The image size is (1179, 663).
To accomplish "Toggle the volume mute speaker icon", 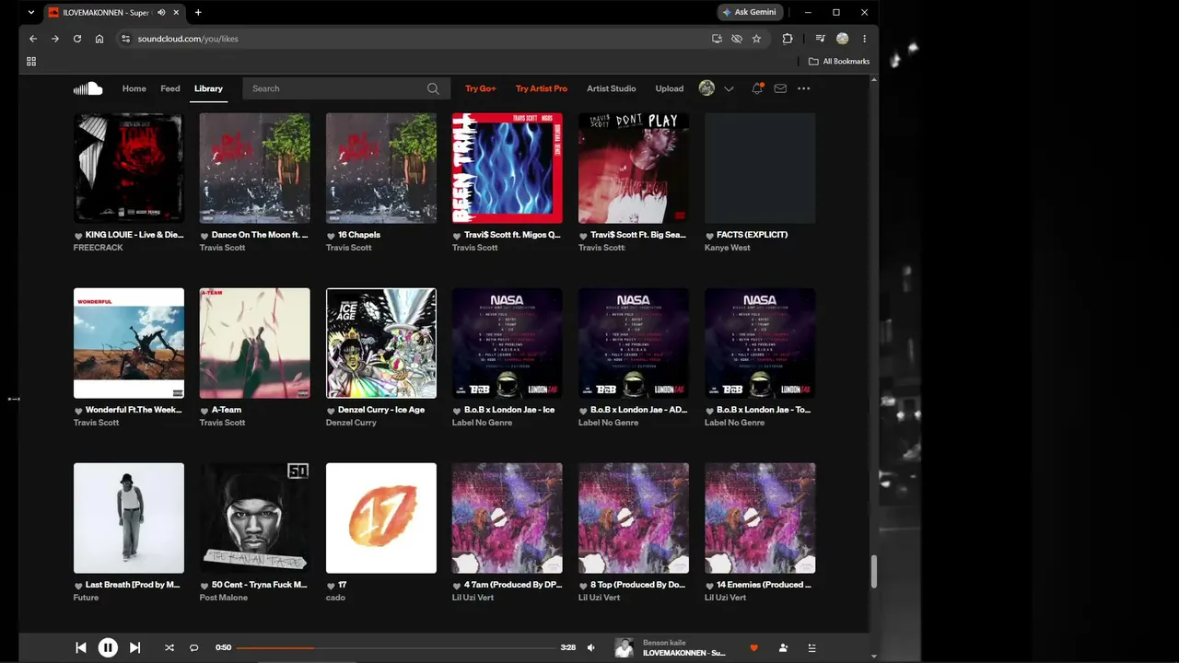I will 591,647.
